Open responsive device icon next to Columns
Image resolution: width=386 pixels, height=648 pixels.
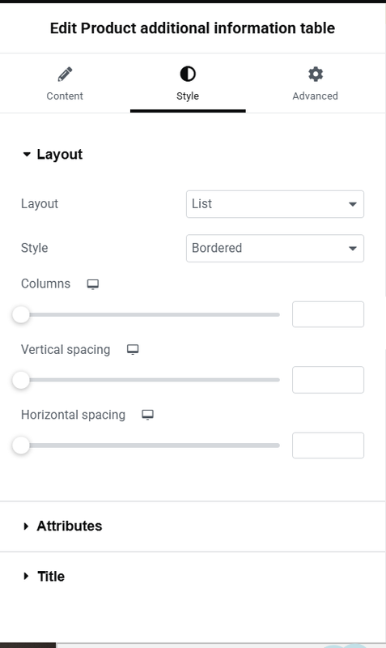point(93,284)
